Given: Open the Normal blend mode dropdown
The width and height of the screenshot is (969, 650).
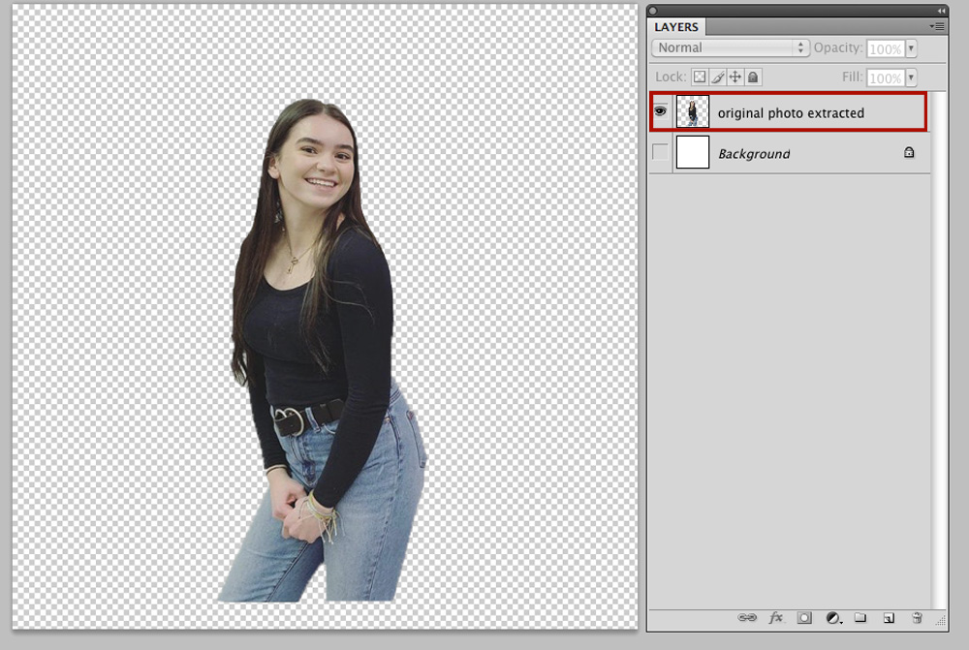Looking at the screenshot, I should coord(730,47).
